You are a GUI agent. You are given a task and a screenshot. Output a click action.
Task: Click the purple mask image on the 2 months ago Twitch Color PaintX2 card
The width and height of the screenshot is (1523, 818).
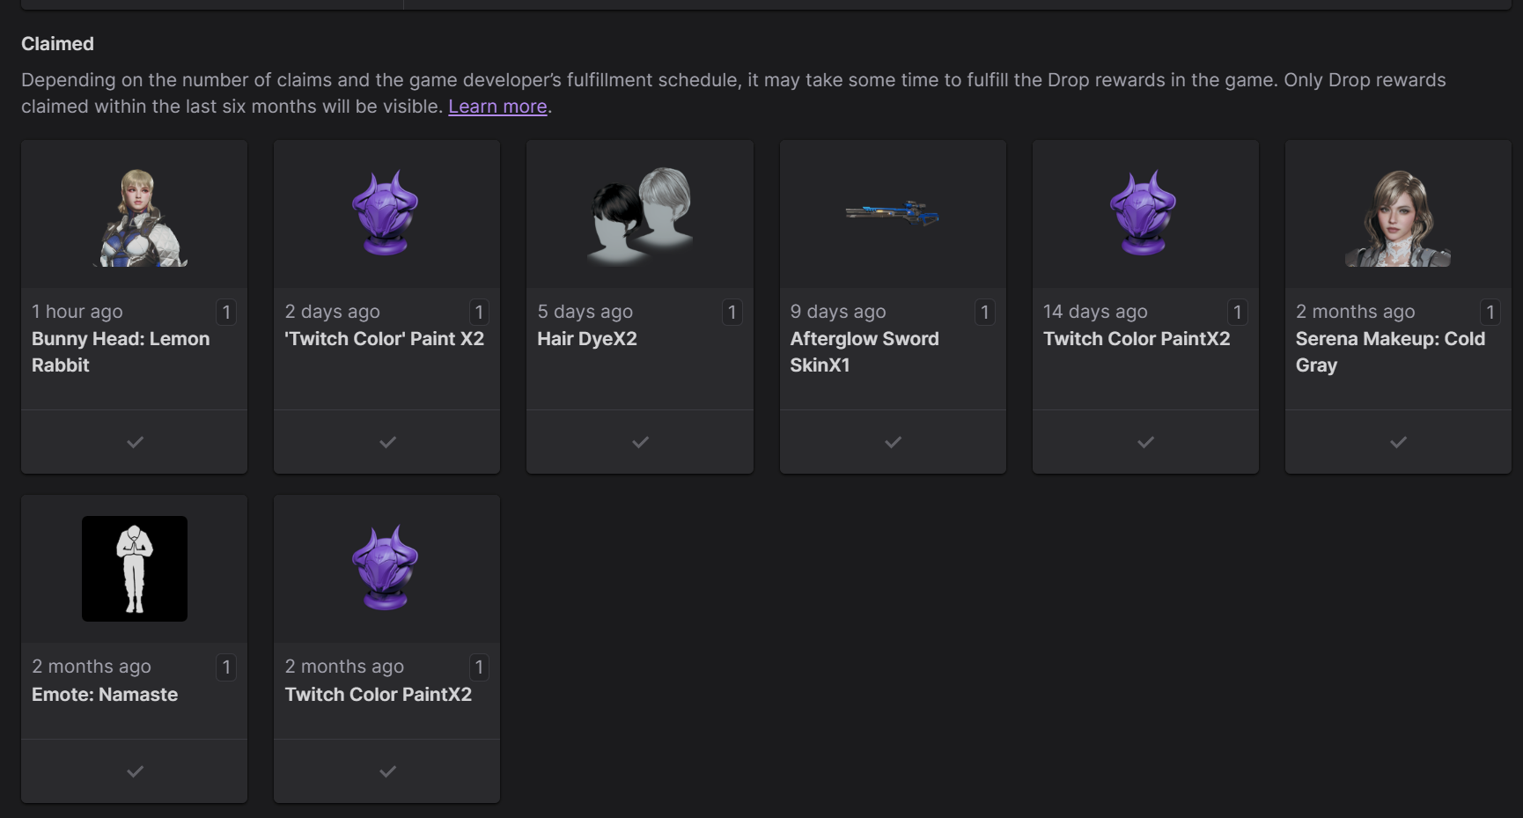pyautogui.click(x=386, y=568)
